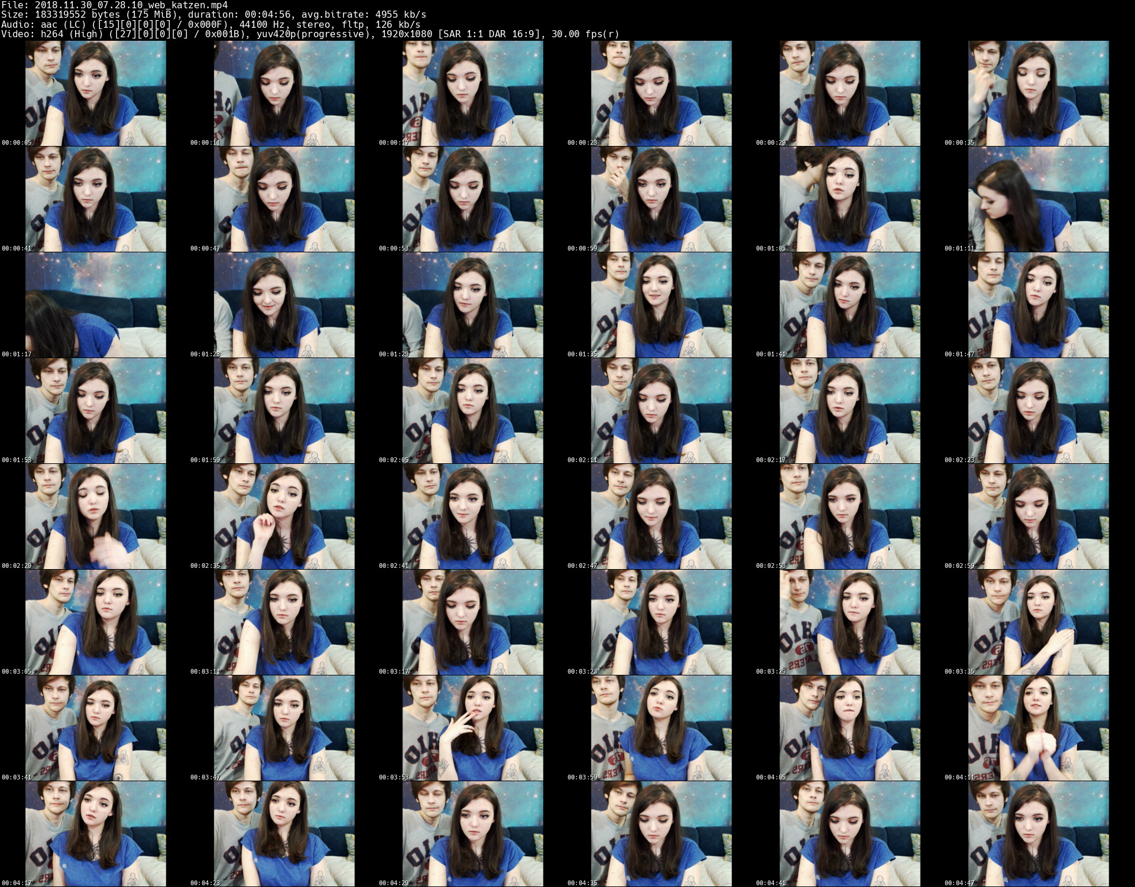
Task: Click the 00:01:29 frame thumbnail
Action: click(x=472, y=305)
